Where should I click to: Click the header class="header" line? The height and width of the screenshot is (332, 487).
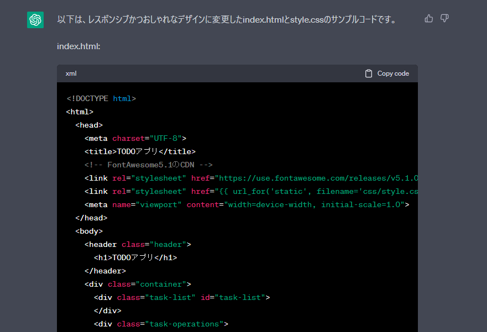pos(138,245)
